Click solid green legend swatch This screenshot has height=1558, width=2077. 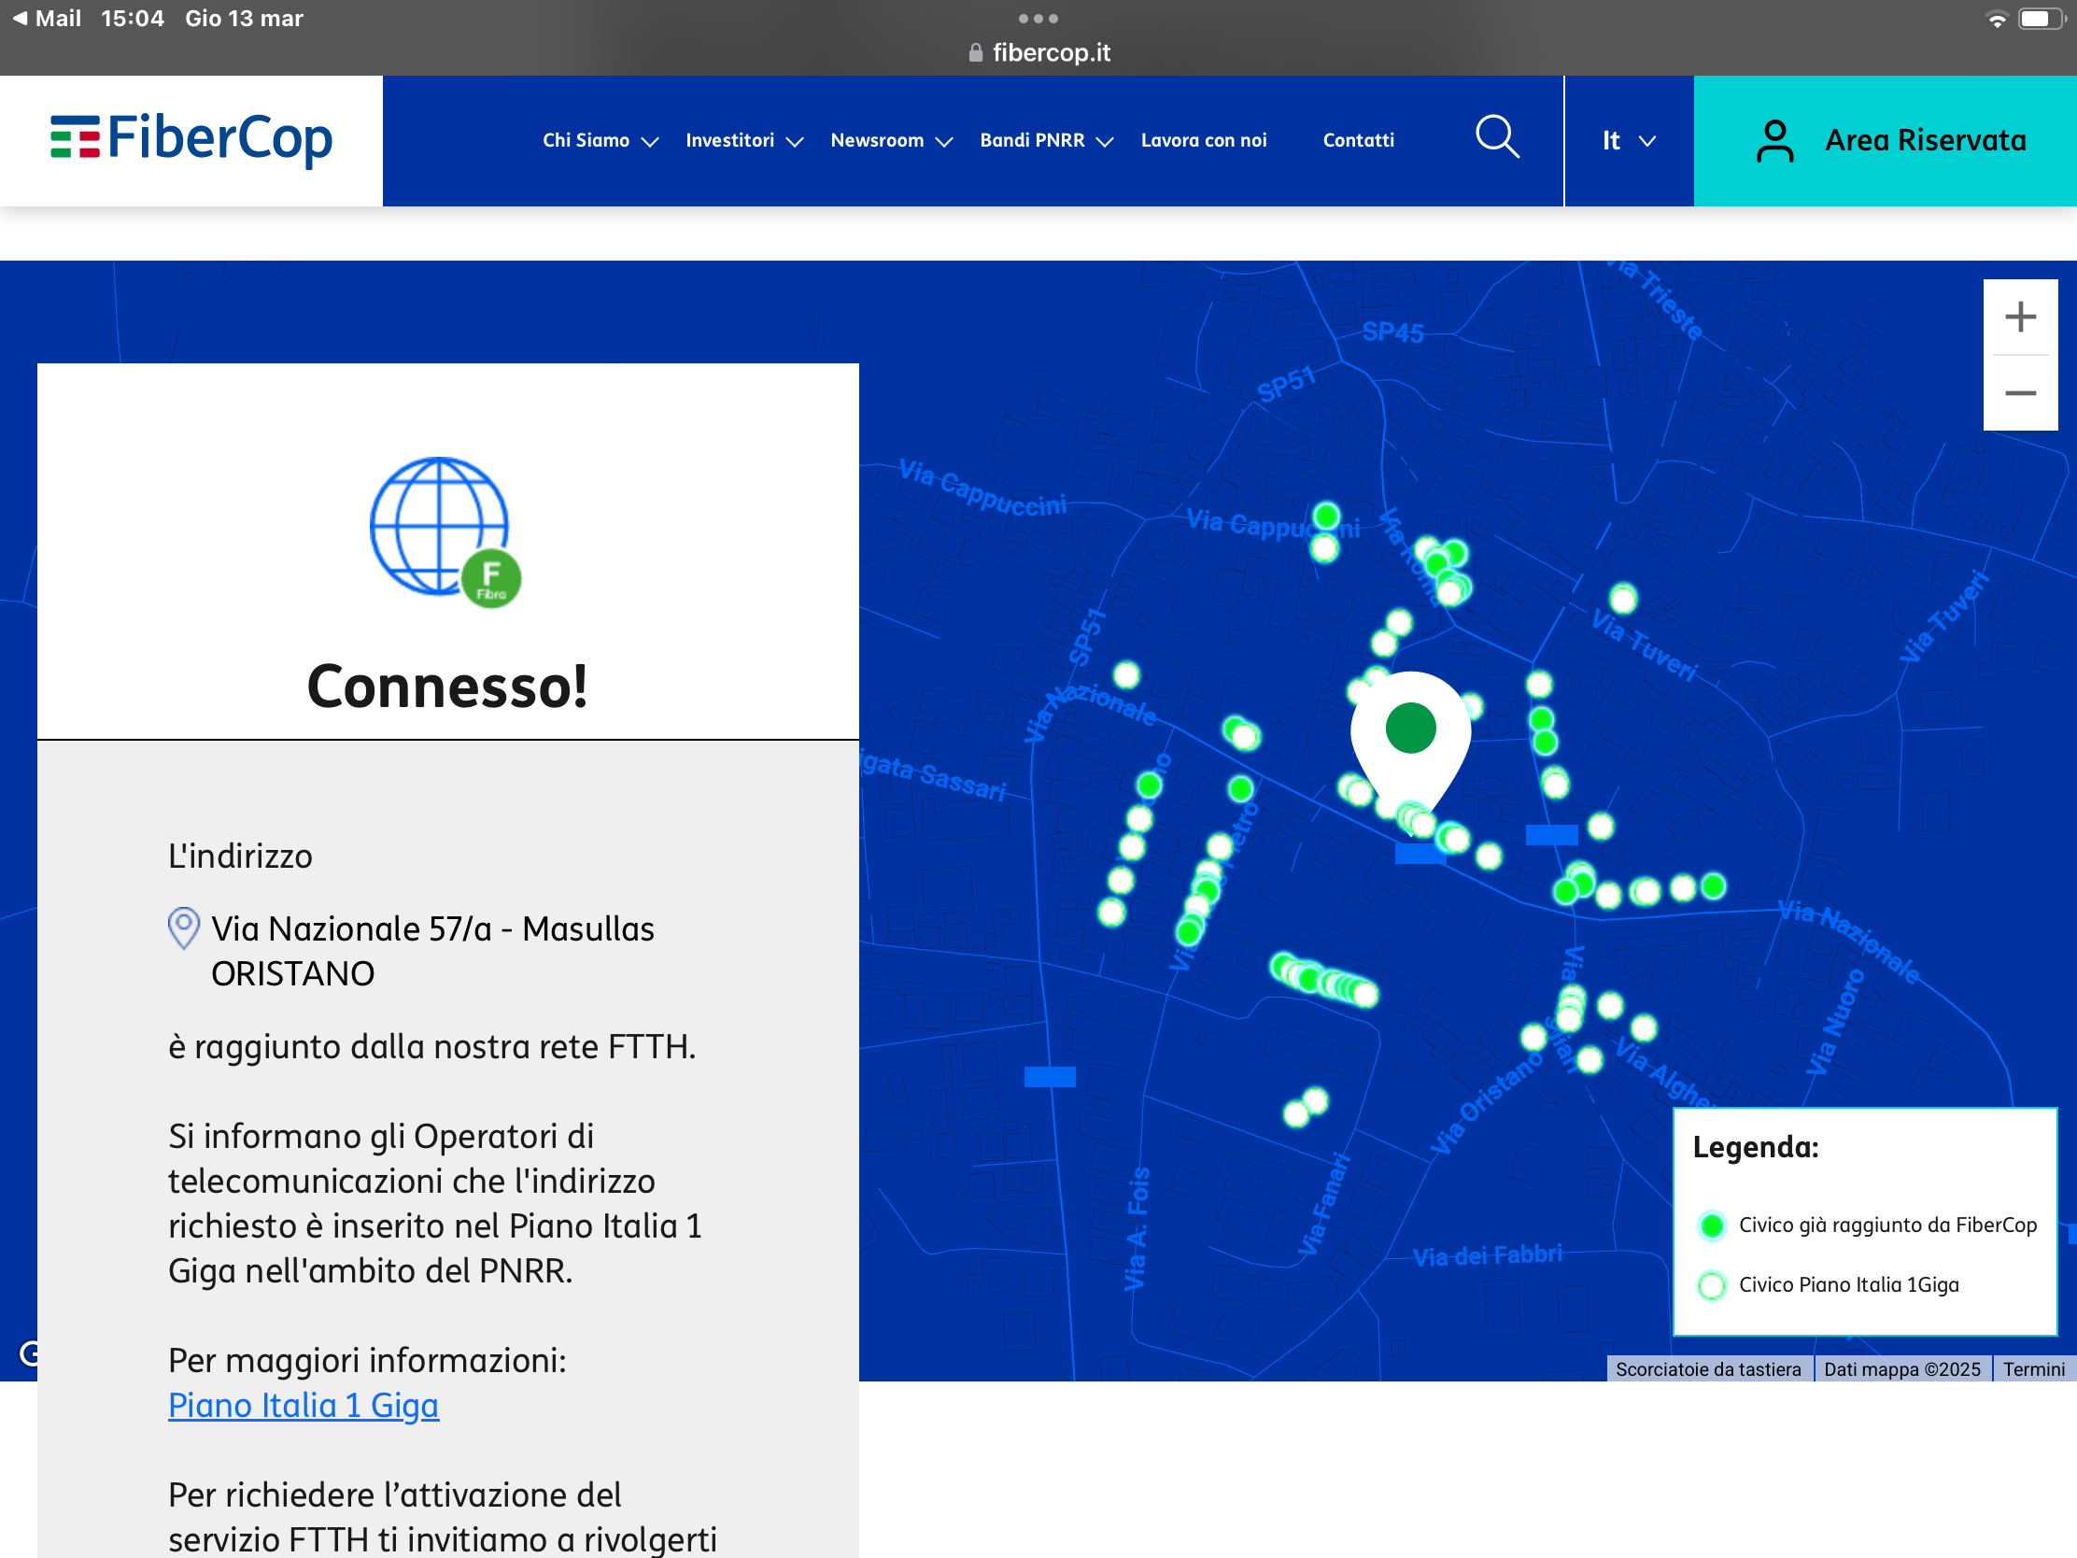(1712, 1225)
